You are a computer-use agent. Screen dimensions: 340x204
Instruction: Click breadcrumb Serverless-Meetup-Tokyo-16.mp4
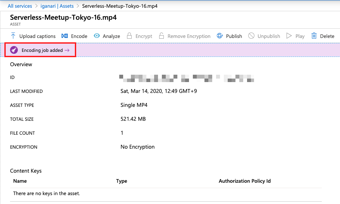tap(120, 6)
